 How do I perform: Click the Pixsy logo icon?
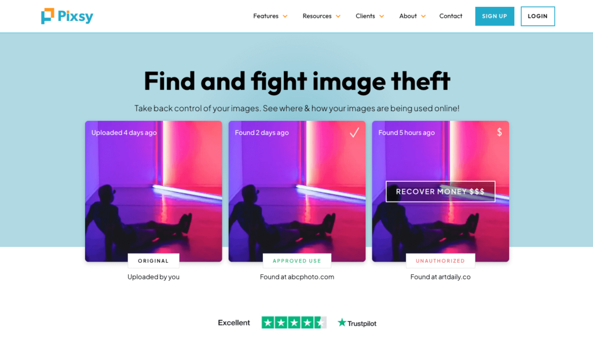coord(47,16)
